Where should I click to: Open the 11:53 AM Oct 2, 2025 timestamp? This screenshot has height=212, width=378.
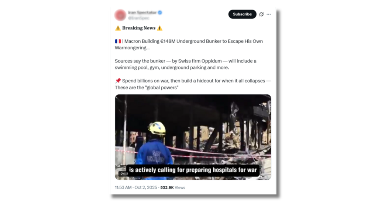tap(136, 187)
